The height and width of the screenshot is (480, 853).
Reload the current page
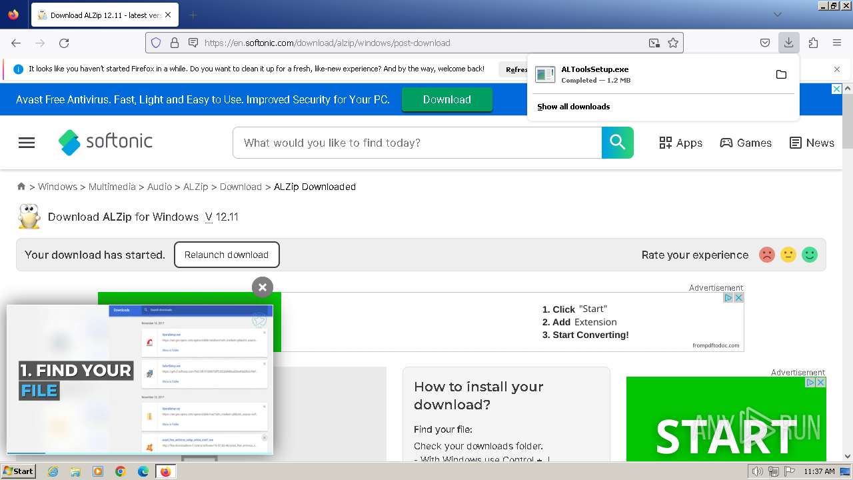point(64,43)
